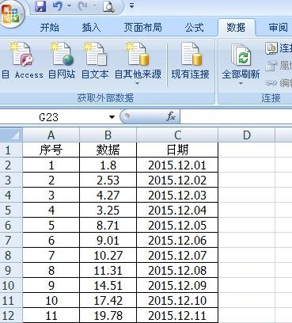
Task: Open the Office button menu
Action: point(11,13)
